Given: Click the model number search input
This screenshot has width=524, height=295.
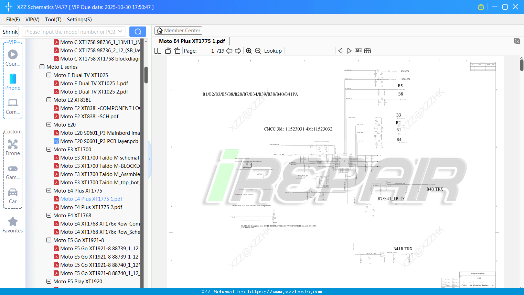Looking at the screenshot, I should (70, 32).
